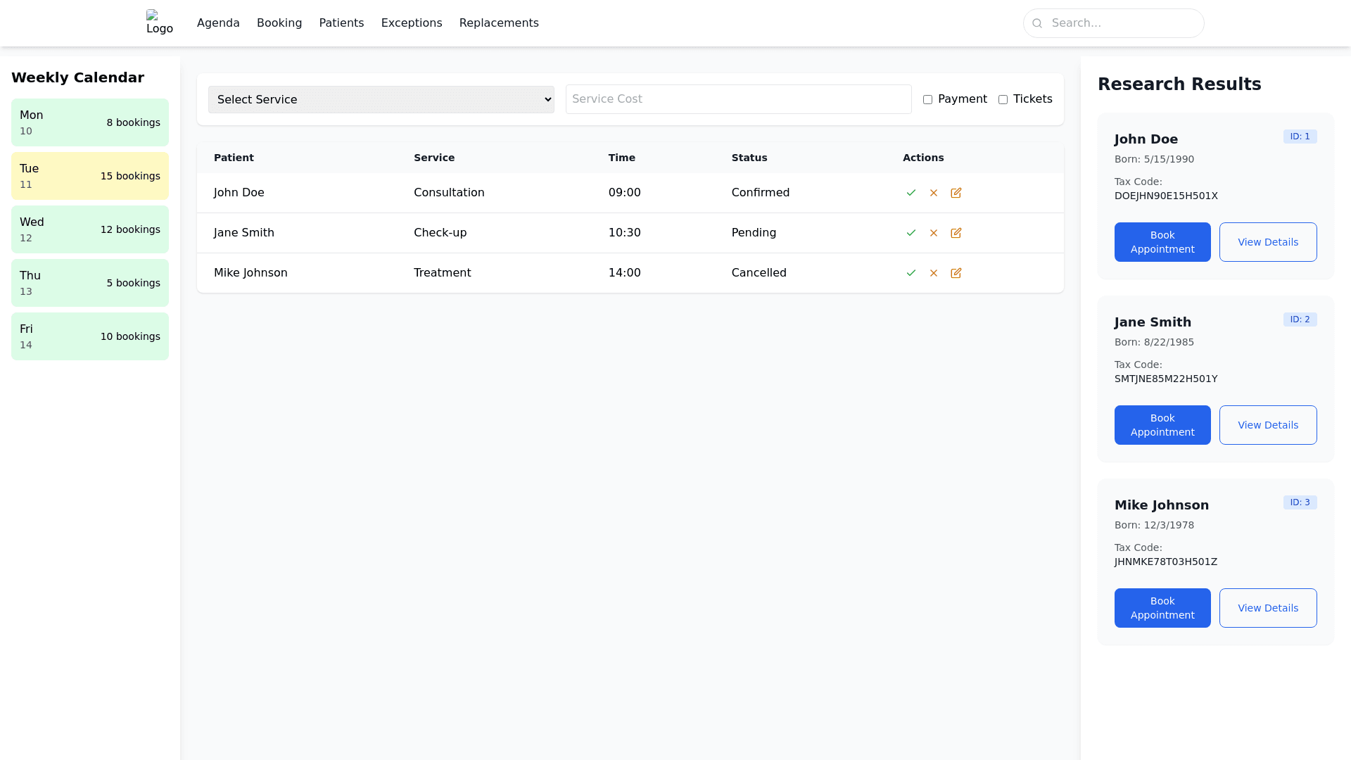Click the site logo image
The image size is (1351, 760).
pos(159,23)
